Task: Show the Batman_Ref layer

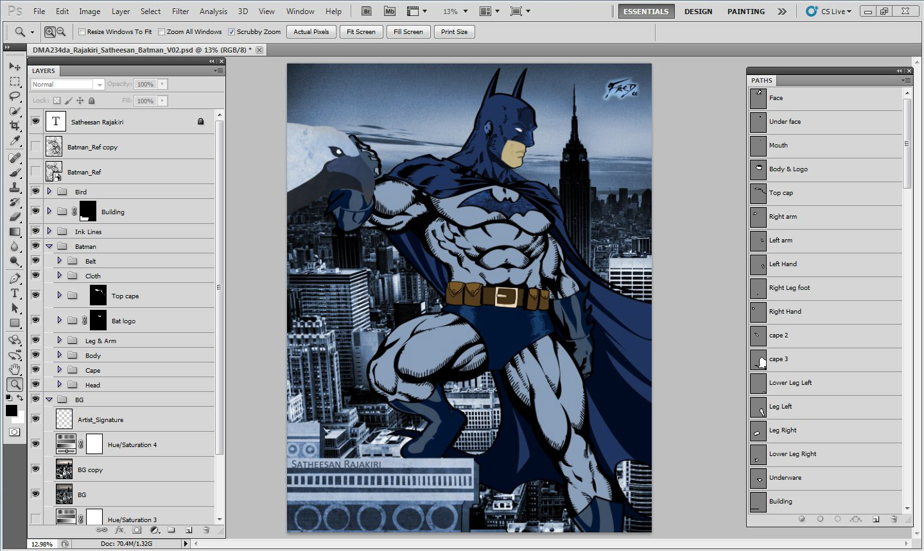Action: tap(35, 171)
